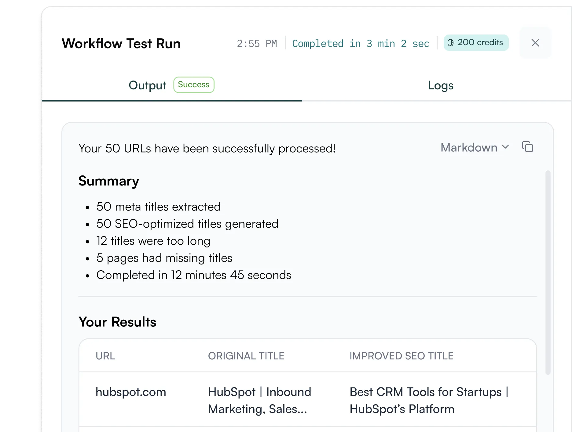Screen dimensions: 572x432
Task: Select the Output tab
Action: 147,85
